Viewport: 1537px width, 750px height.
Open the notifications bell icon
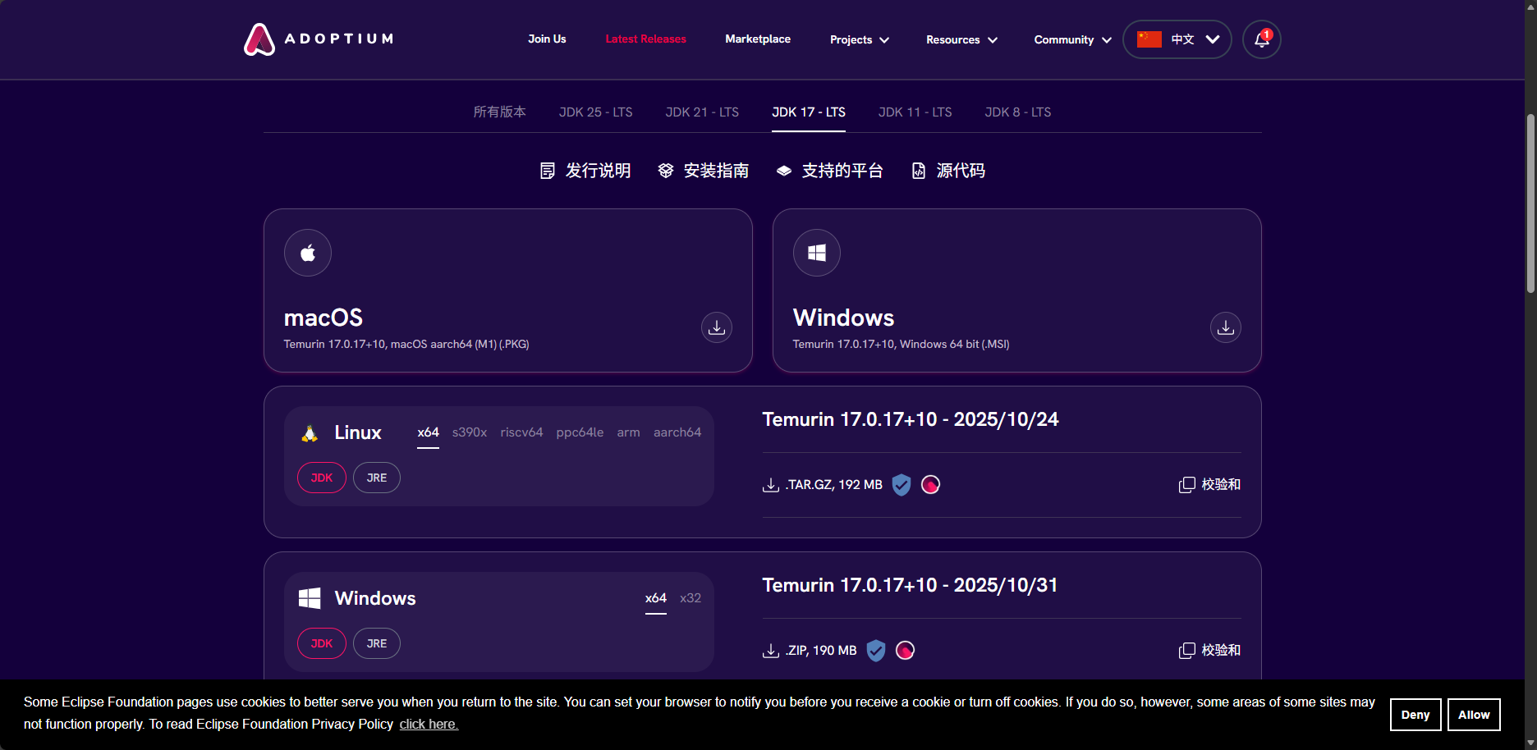pyautogui.click(x=1262, y=39)
